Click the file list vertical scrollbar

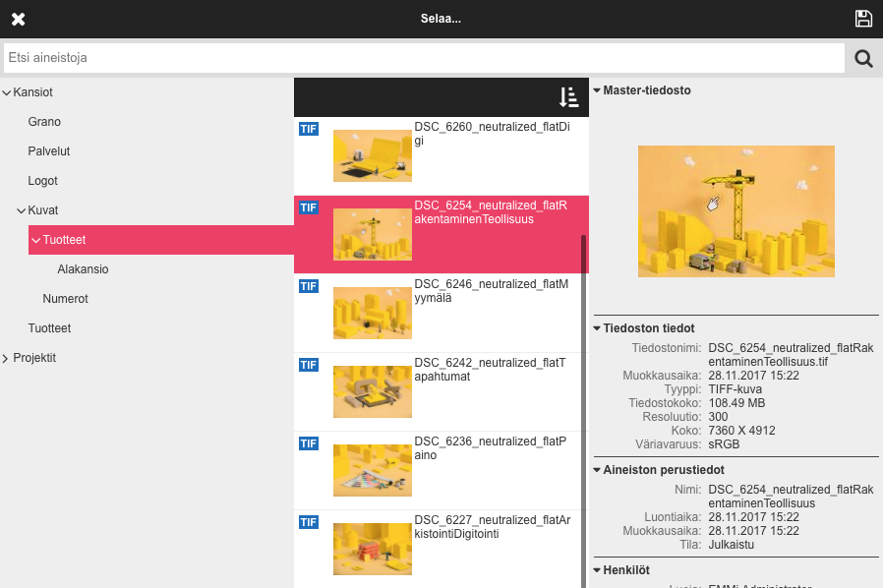click(x=583, y=411)
